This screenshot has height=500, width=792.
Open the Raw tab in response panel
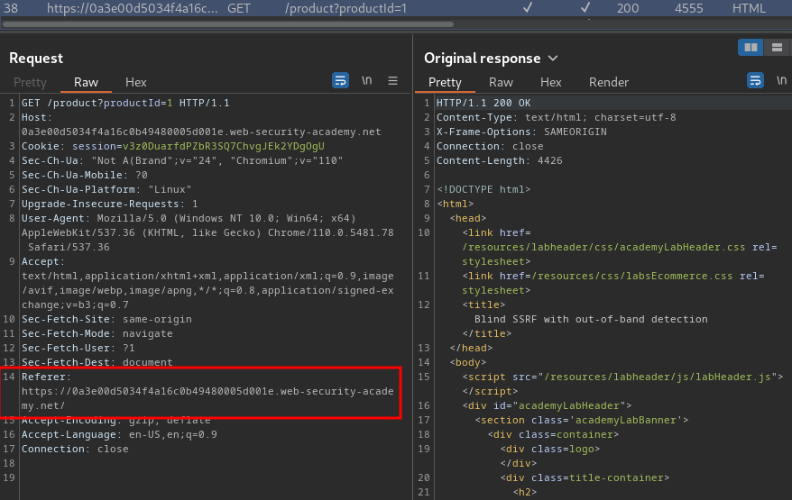pyautogui.click(x=501, y=82)
